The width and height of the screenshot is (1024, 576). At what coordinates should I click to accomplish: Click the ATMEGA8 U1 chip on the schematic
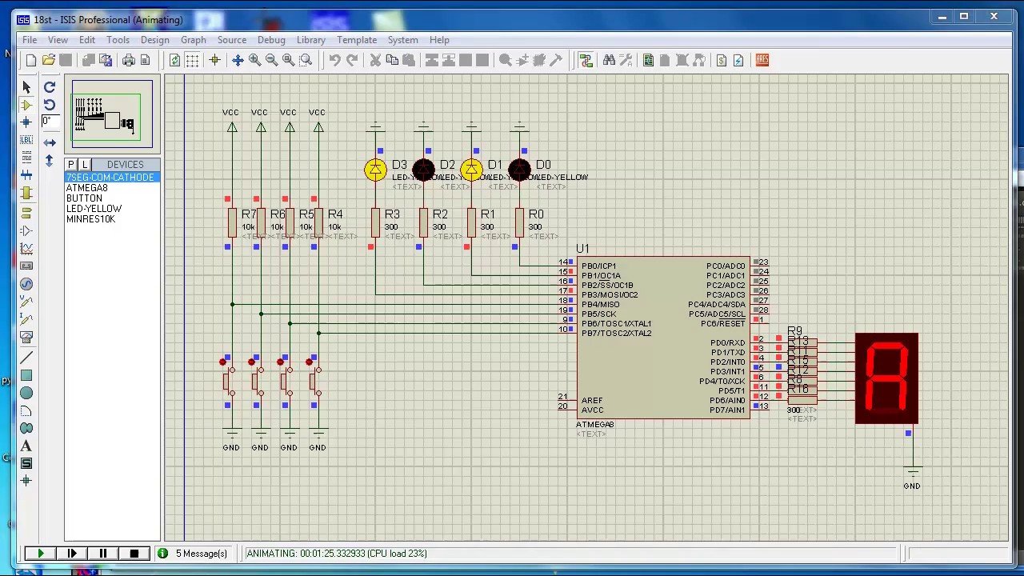pyautogui.click(x=663, y=338)
